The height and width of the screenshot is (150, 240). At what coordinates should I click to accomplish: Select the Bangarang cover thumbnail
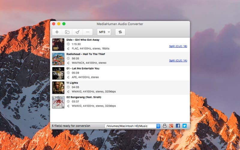[x=58, y=102]
